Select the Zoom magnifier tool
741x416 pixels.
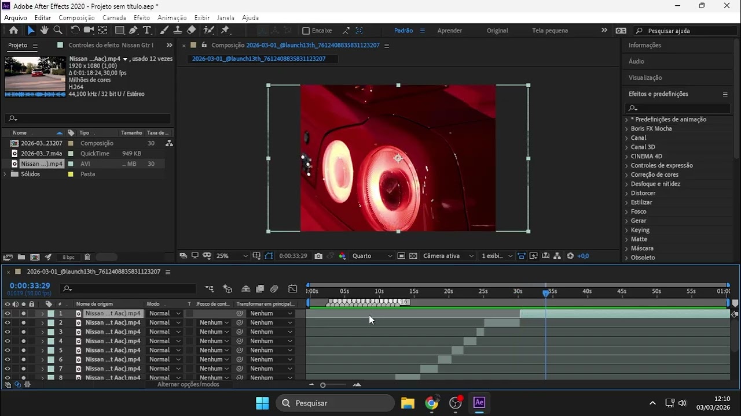pyautogui.click(x=58, y=30)
